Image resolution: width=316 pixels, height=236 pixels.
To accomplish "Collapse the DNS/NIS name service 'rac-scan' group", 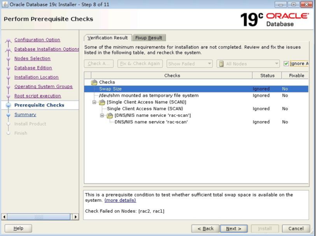I will click(x=102, y=115).
